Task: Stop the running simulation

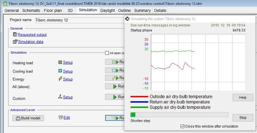Action: [243, 118]
